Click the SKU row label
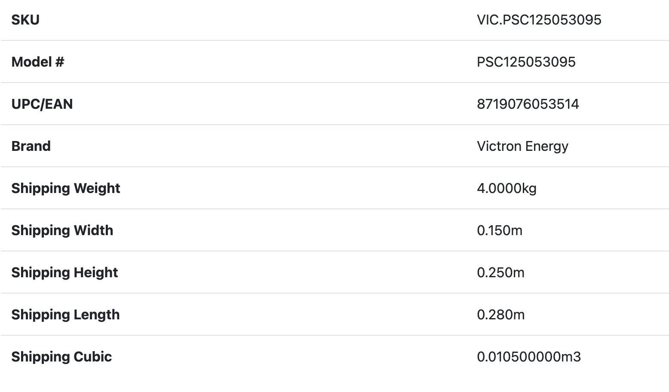This screenshot has height=392, width=669. (25, 20)
